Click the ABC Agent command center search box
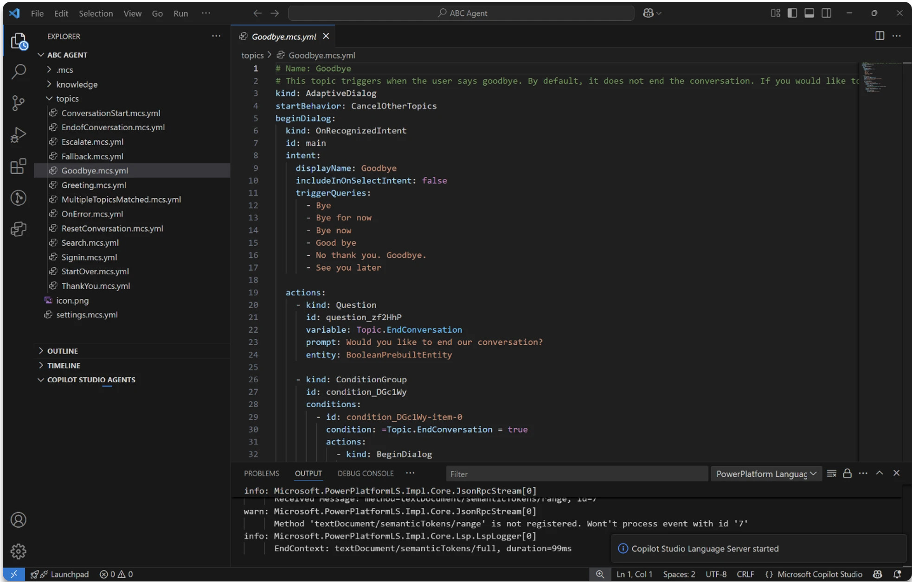Viewport: 912px width, 582px height. 461,13
